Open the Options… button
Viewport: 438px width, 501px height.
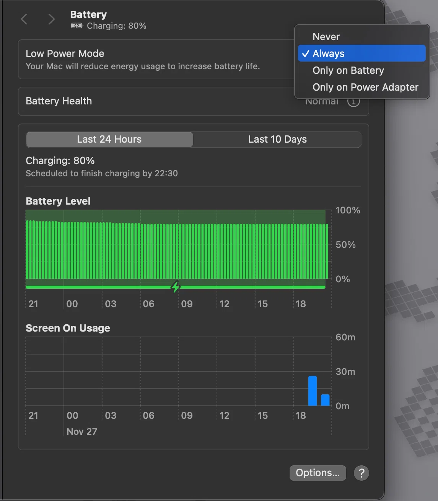(318, 473)
